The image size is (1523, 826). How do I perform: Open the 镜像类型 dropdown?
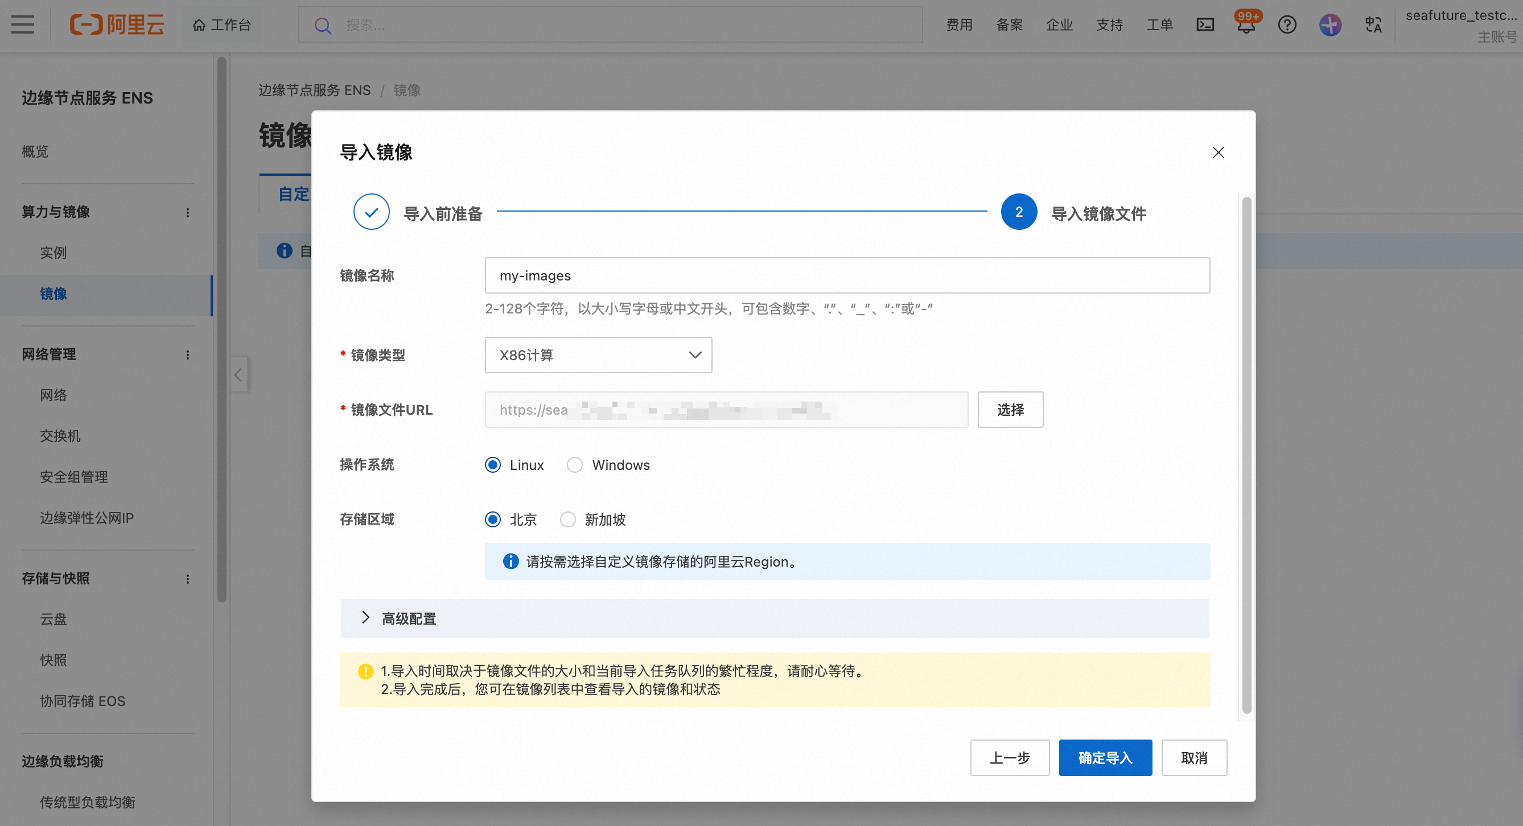coord(598,355)
